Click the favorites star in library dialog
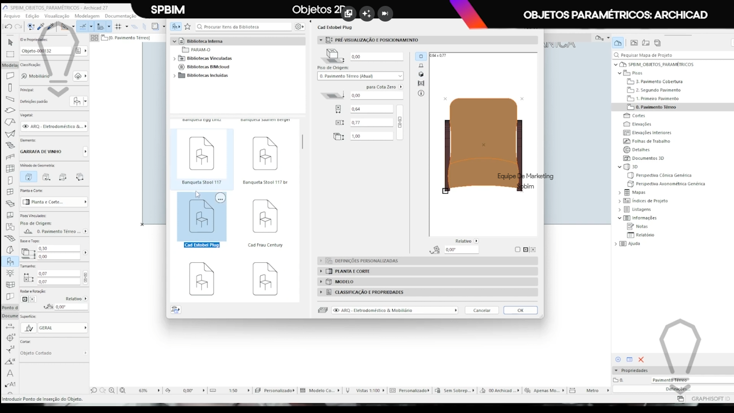The width and height of the screenshot is (734, 413). point(187,26)
